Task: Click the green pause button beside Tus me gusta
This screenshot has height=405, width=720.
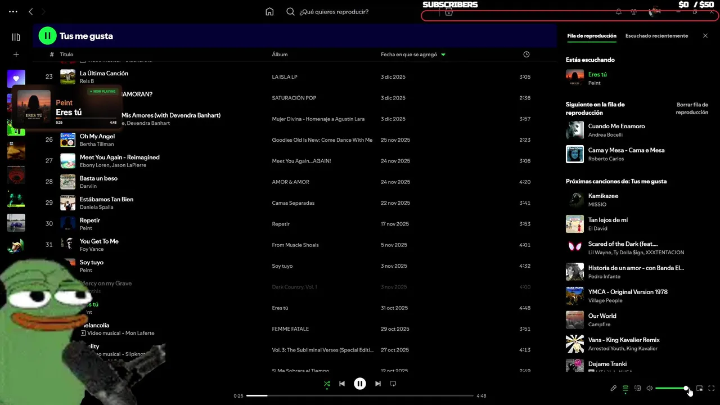Action: [x=47, y=35]
